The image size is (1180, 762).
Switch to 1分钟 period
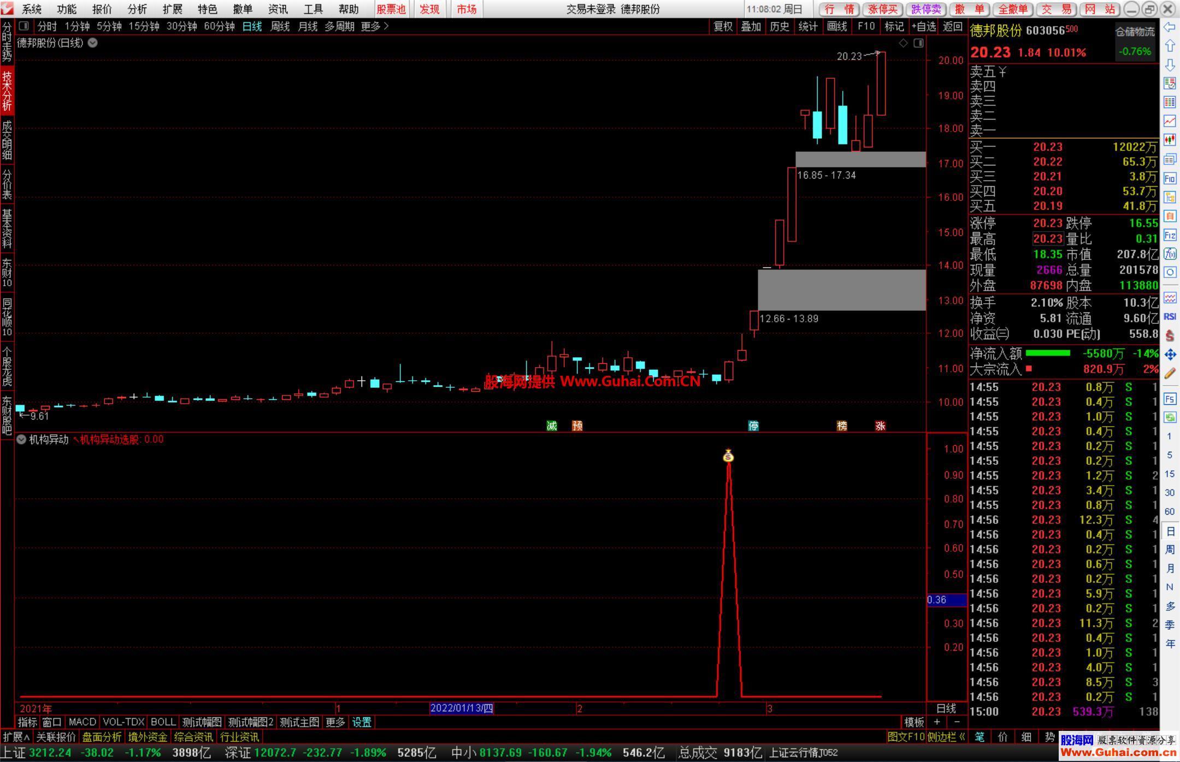[x=76, y=26]
